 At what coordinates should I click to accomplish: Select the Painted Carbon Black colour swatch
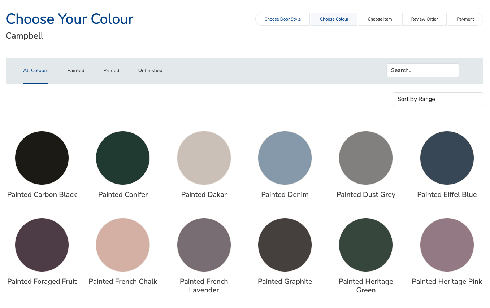(42, 158)
